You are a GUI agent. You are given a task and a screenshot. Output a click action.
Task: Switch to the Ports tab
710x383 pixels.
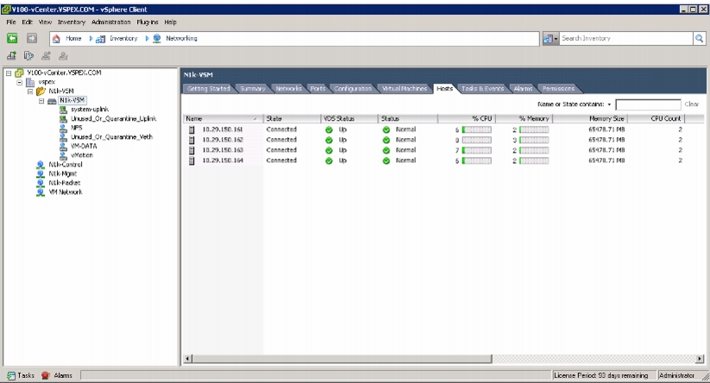coord(317,89)
